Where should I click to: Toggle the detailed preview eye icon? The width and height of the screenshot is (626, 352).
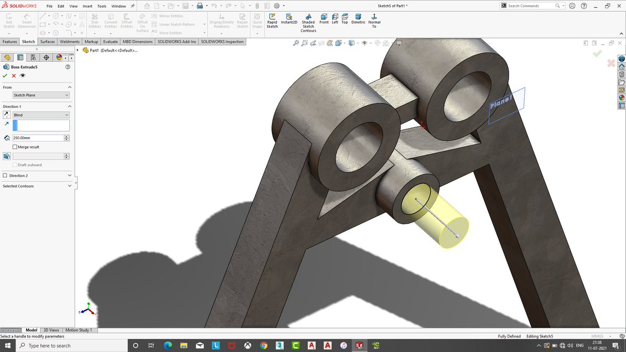click(x=22, y=76)
